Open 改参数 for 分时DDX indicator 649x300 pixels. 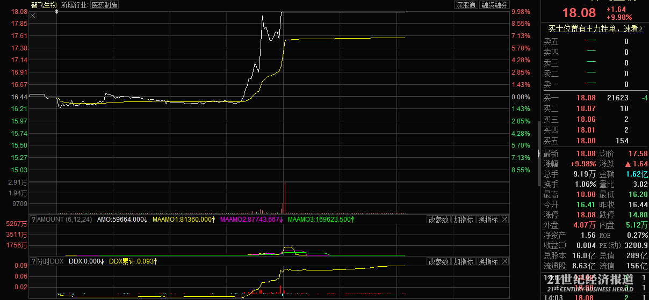click(438, 261)
